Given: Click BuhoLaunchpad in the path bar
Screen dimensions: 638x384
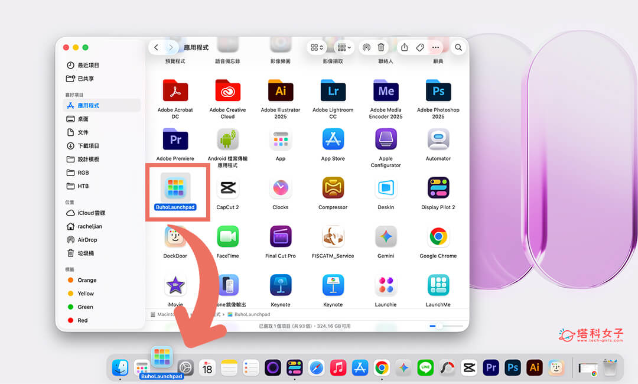Looking at the screenshot, I should click(x=249, y=314).
